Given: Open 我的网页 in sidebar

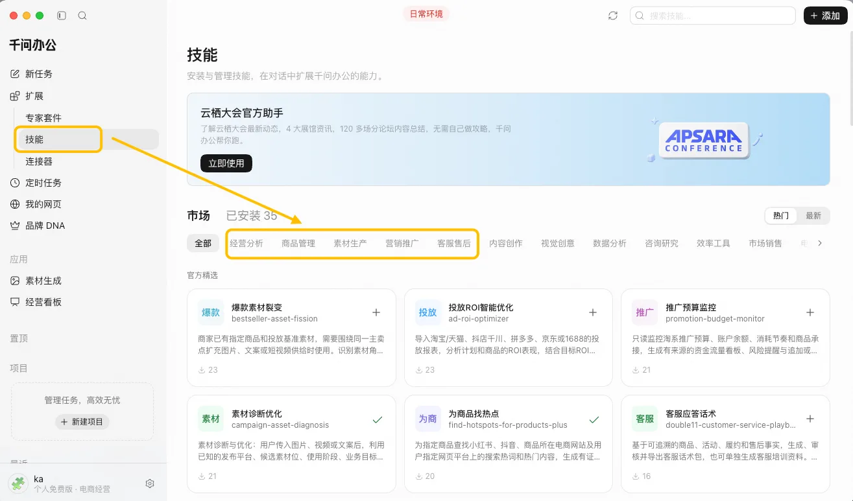Looking at the screenshot, I should click(x=43, y=204).
